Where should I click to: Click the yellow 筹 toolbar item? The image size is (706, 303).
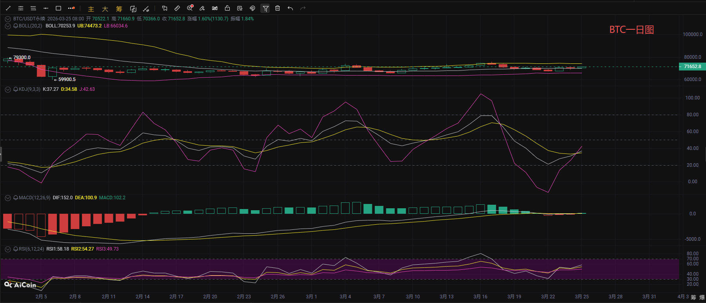pos(119,9)
